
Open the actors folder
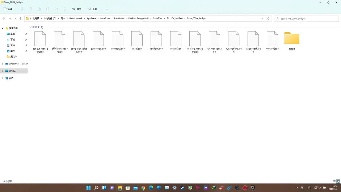click(292, 39)
